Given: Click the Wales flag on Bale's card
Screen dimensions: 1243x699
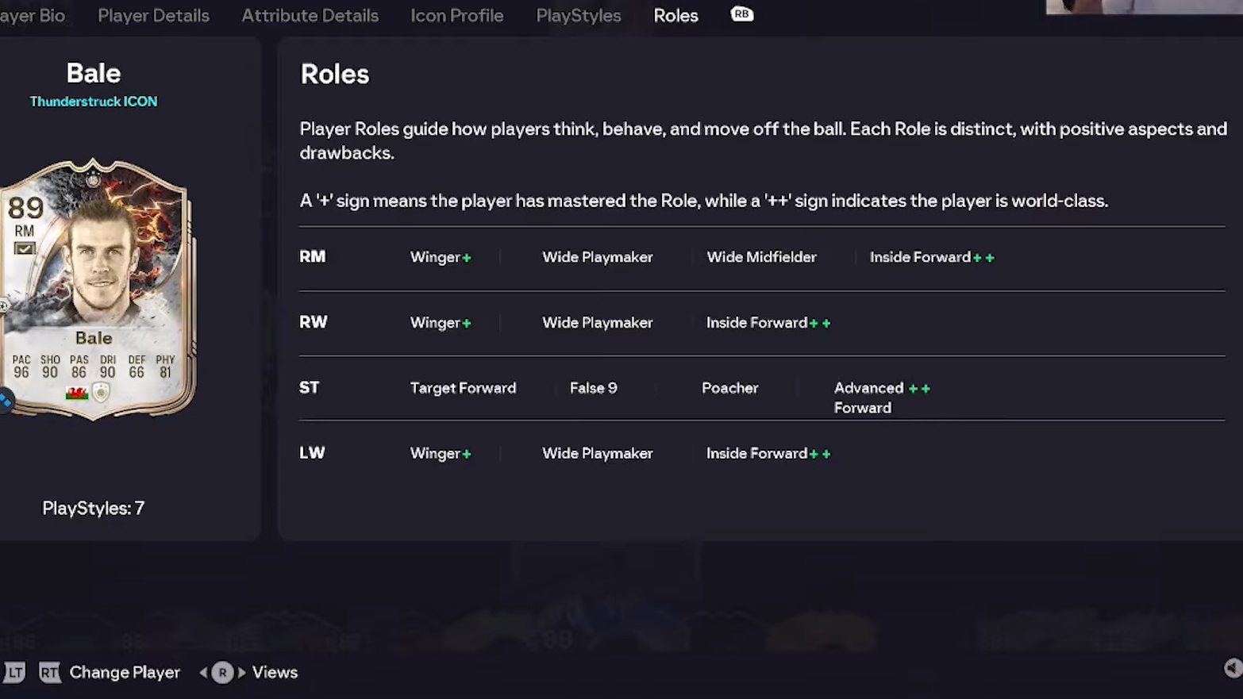Looking at the screenshot, I should click(x=77, y=393).
